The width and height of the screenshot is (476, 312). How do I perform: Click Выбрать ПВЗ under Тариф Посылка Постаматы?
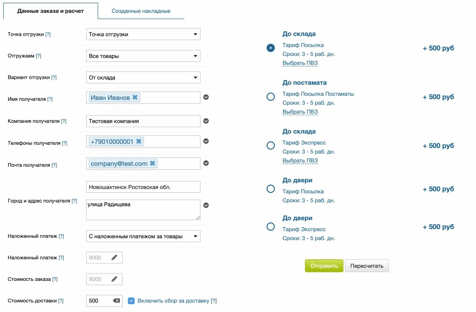[x=300, y=112]
